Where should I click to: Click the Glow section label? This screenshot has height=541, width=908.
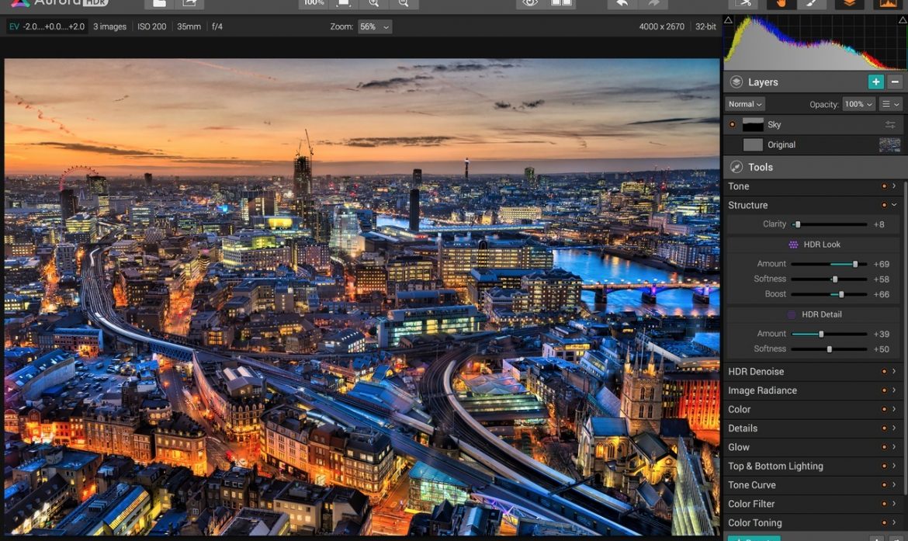point(738,447)
